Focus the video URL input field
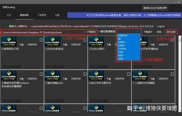This screenshot has width=182, height=116. (92, 26)
